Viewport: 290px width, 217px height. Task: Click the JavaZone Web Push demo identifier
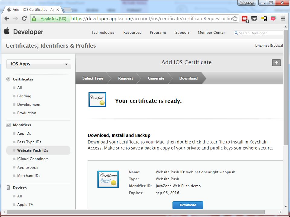coord(178,186)
